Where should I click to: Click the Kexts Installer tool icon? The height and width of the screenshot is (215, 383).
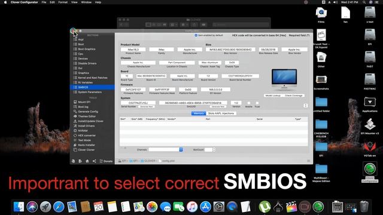coord(75,145)
